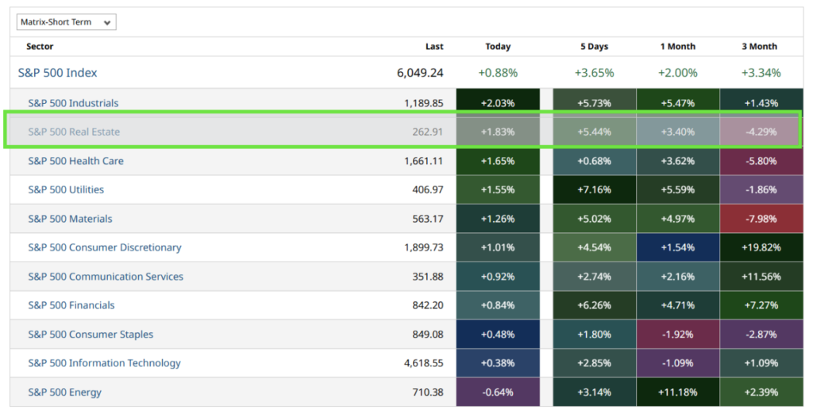Open the S&P 500 Materials link
The width and height of the screenshot is (813, 417).
point(70,219)
